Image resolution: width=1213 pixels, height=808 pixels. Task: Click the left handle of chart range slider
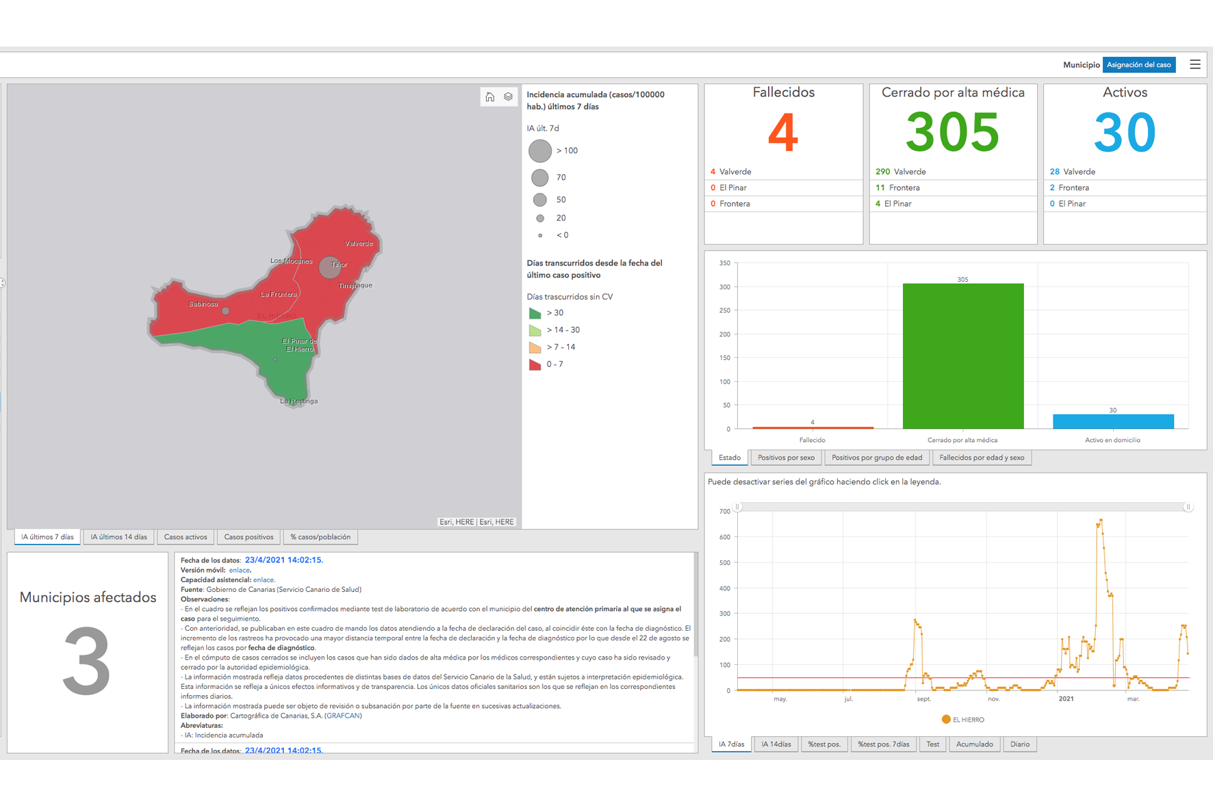(737, 507)
